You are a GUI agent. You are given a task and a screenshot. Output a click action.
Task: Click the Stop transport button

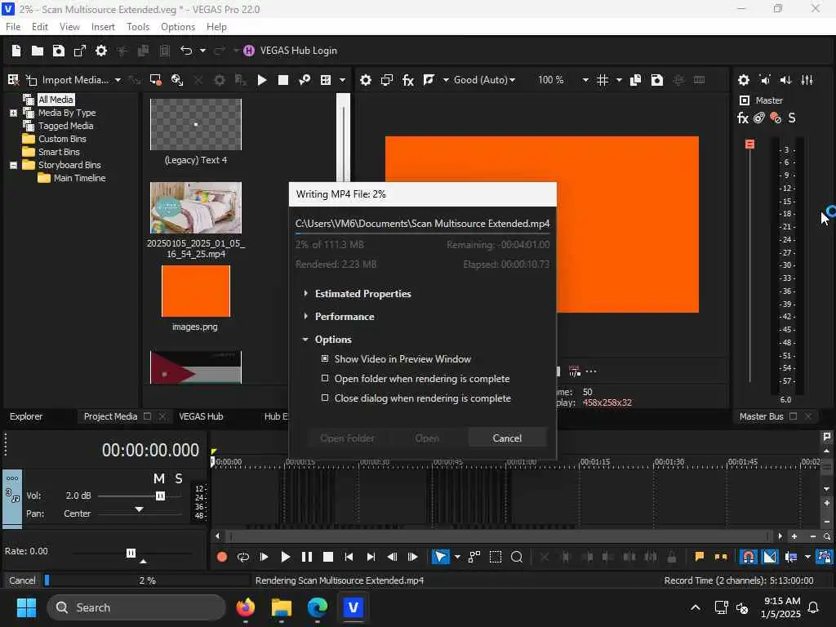(x=328, y=557)
